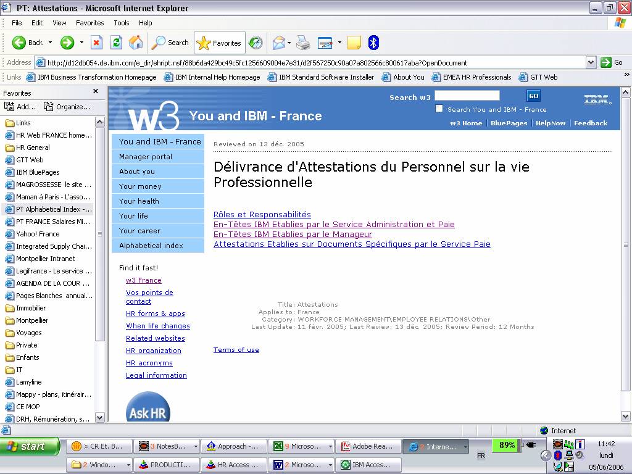This screenshot has width=632, height=474.
Task: Select Manager portal in left navigation
Action: [x=158, y=157]
